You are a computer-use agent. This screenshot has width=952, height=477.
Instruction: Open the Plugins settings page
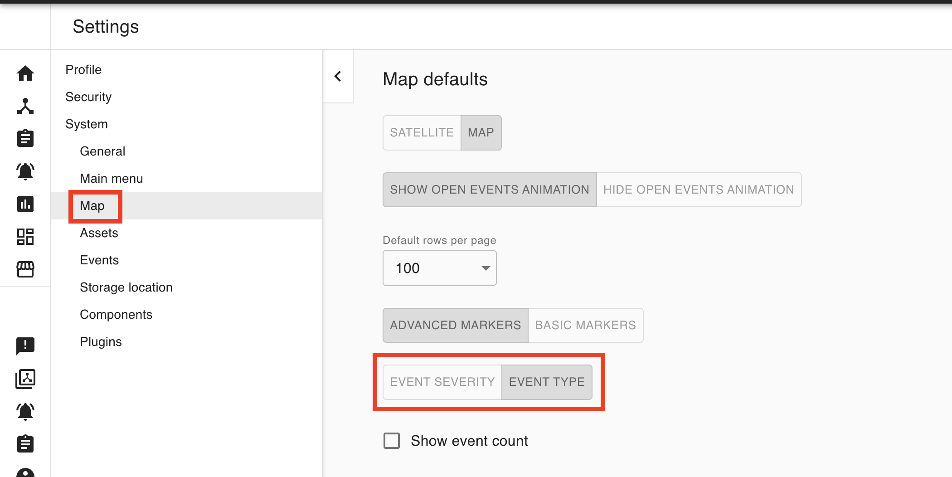point(101,342)
